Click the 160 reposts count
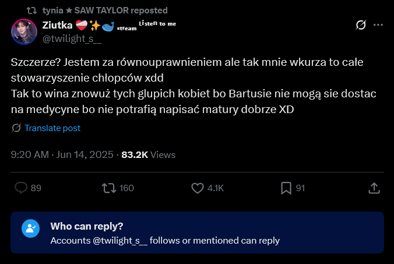The width and height of the screenshot is (394, 264). click(126, 188)
